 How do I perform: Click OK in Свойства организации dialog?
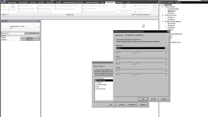click(x=143, y=99)
